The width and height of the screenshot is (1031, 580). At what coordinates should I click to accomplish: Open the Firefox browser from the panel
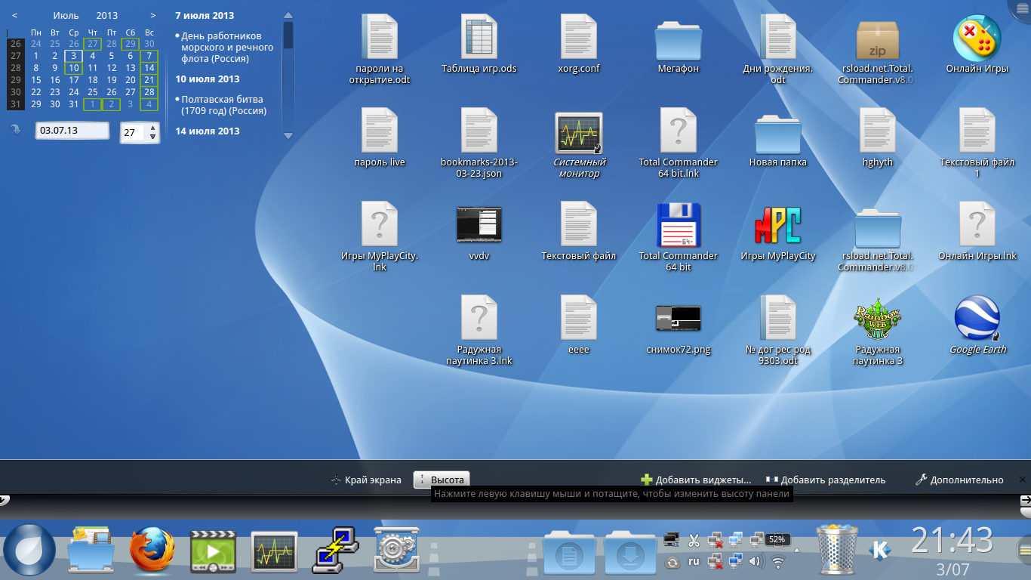[152, 550]
